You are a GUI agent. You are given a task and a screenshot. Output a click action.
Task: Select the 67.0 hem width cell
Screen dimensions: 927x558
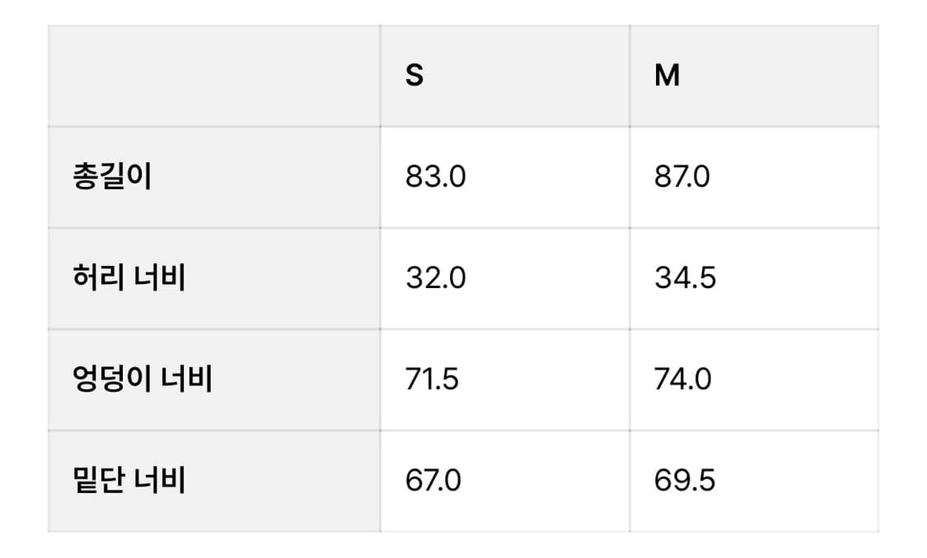tap(505, 481)
